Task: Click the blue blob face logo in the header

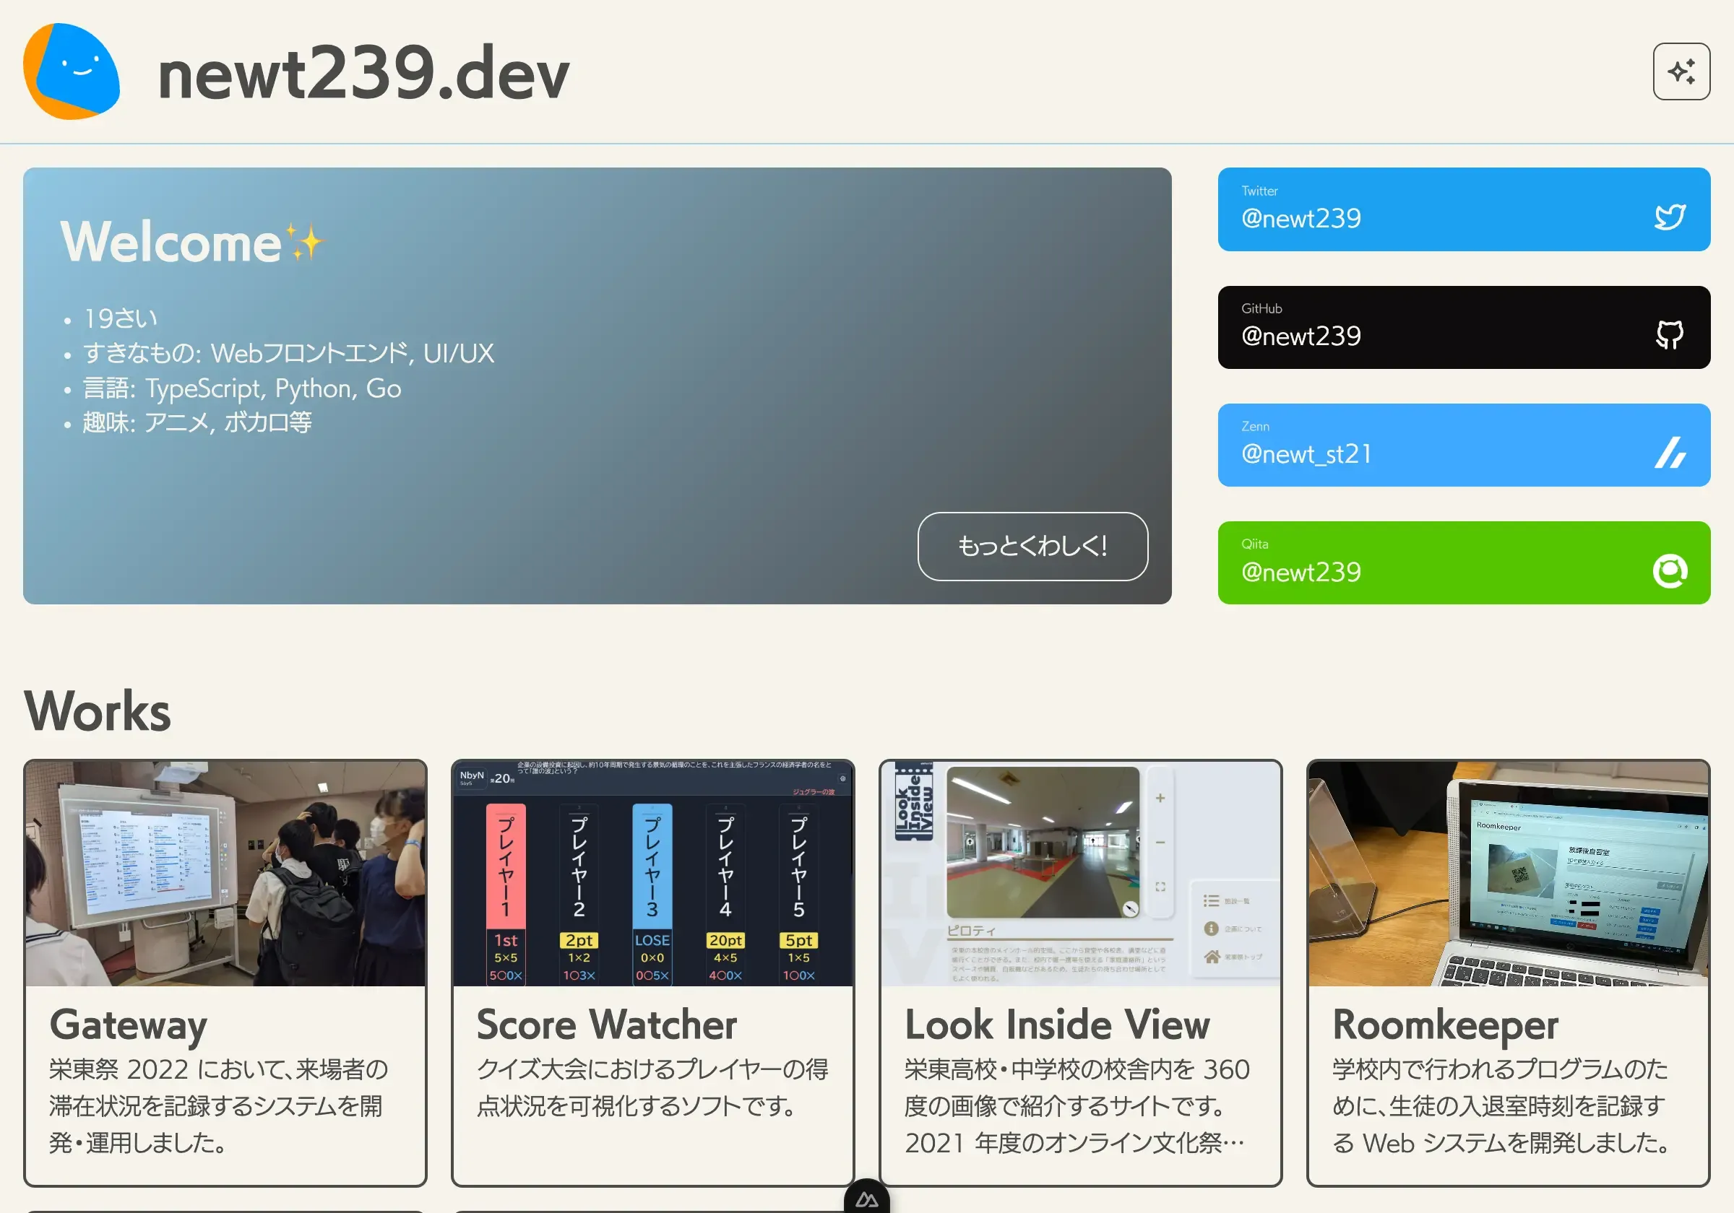Action: coord(72,71)
